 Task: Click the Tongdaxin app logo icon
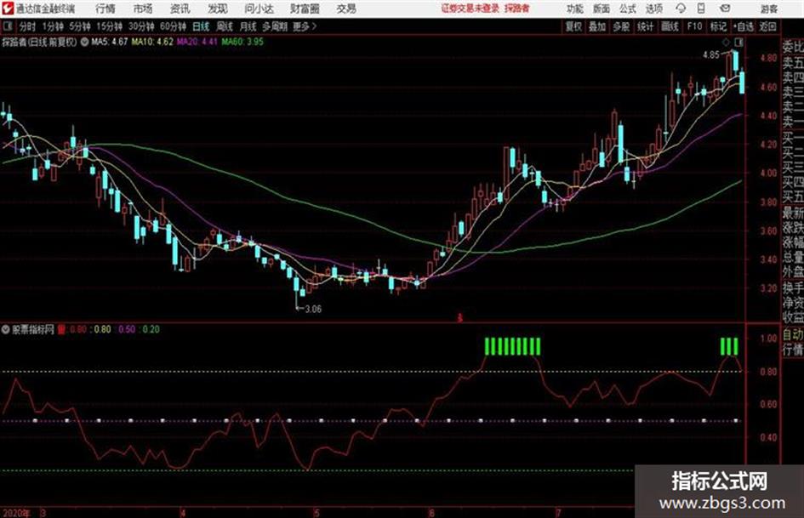pyautogui.click(x=9, y=9)
